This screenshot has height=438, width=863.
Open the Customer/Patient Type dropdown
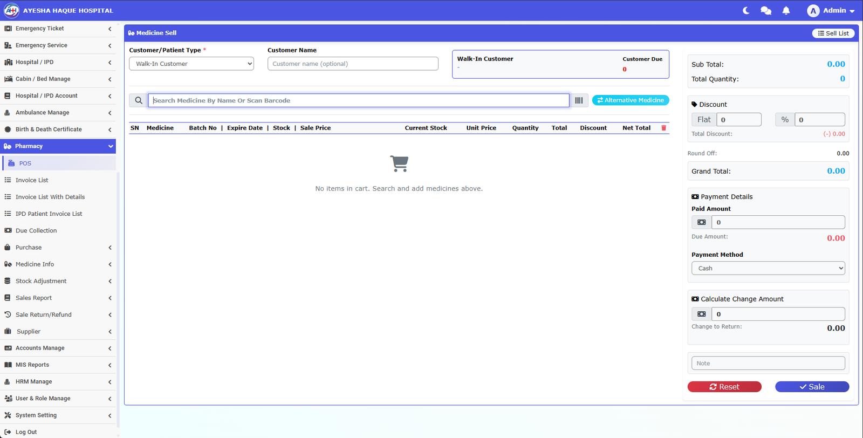(x=191, y=64)
